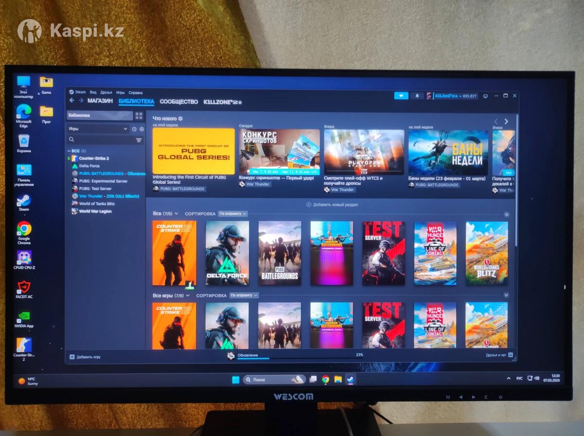584x436 pixels.
Task: Open the Игры library type dropdown
Action: (x=97, y=129)
